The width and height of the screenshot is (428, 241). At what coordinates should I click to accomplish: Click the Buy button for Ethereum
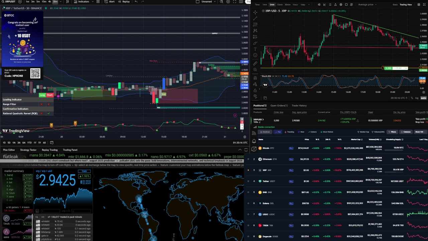(291, 159)
